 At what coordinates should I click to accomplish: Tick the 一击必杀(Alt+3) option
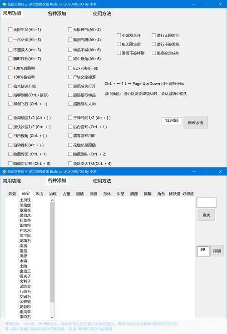10,40
